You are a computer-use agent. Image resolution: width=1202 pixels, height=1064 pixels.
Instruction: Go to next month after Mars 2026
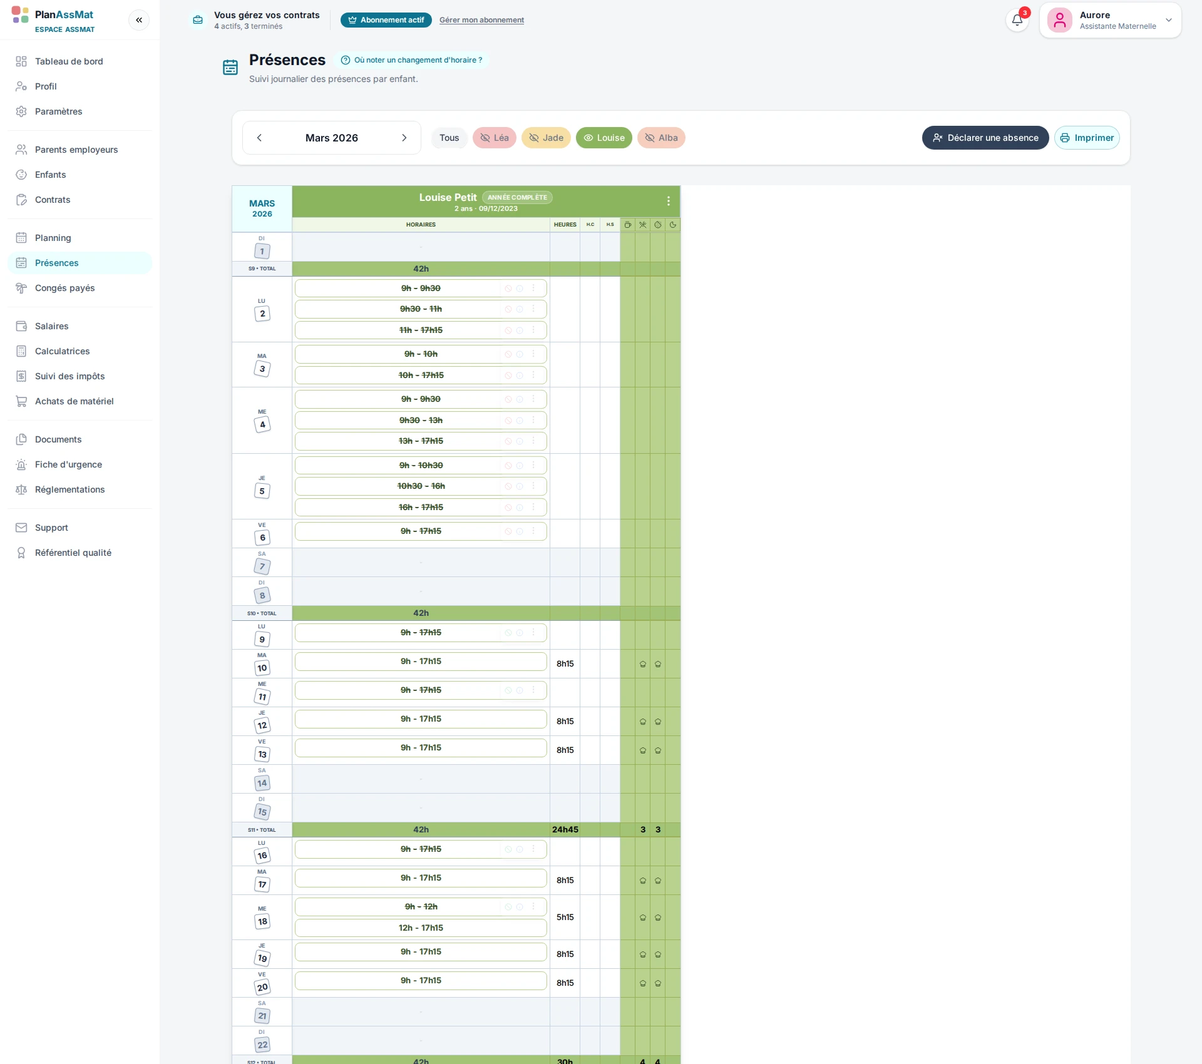(404, 138)
